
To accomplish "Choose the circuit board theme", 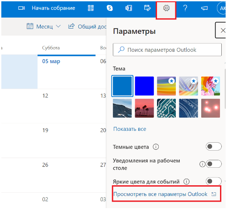I will pos(166,108).
